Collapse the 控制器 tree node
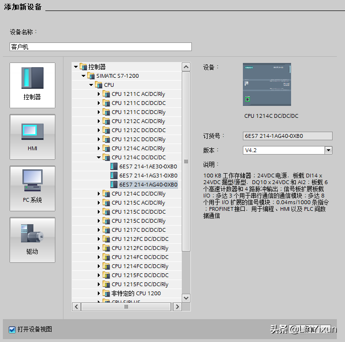345x342 pixels. pyautogui.click(x=76, y=67)
